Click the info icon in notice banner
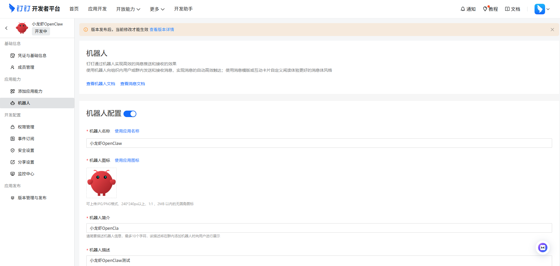 pyautogui.click(x=86, y=30)
